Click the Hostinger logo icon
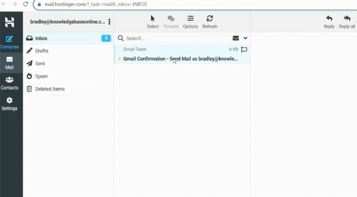 click(x=9, y=22)
